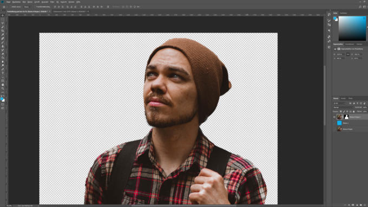Viewport: 368px width, 207px height.
Task: Select the Lasso tool
Action: click(x=3, y=23)
